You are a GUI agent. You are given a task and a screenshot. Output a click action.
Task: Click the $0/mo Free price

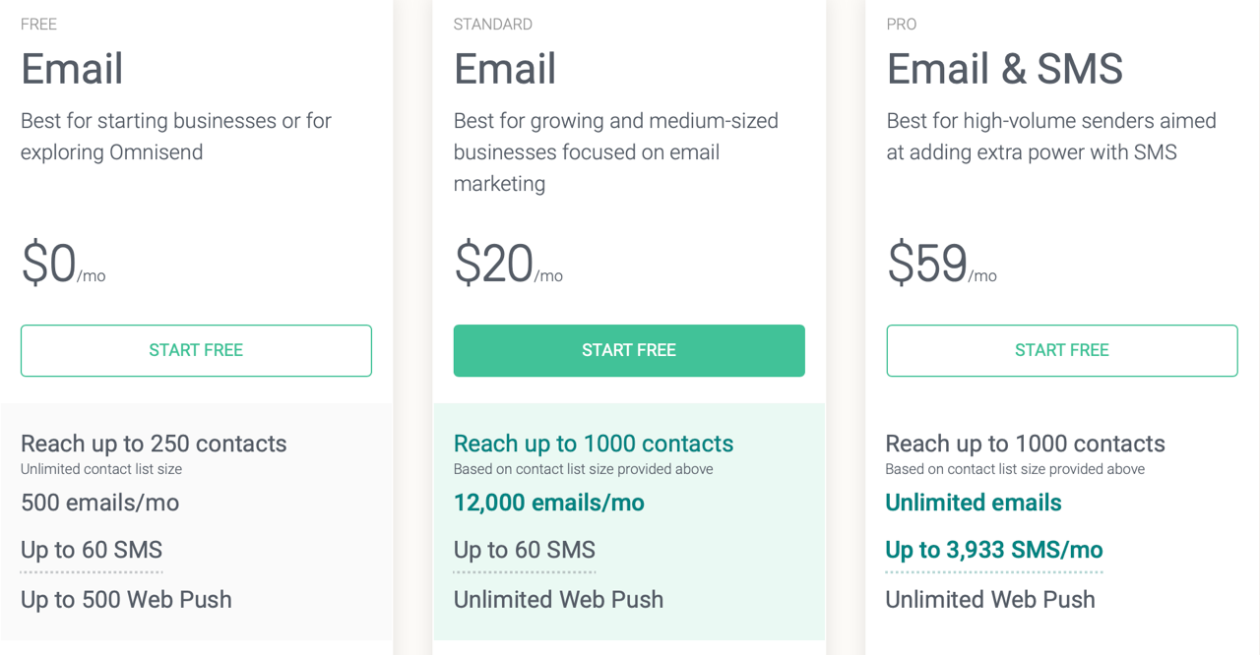coord(63,264)
